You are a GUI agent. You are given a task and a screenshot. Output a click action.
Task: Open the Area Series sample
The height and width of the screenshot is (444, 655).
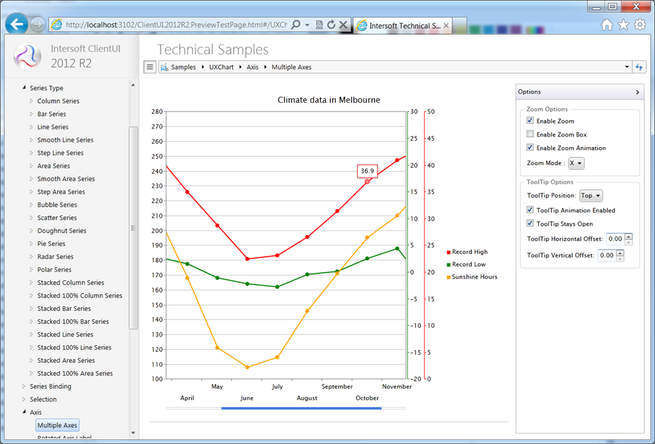click(x=54, y=166)
